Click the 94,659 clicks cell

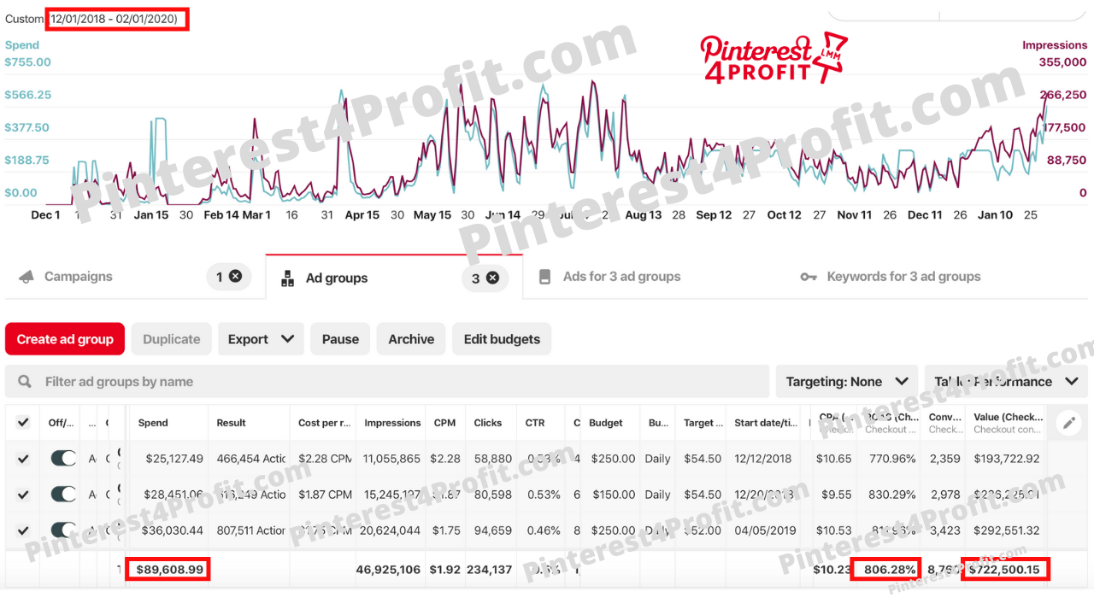(492, 530)
